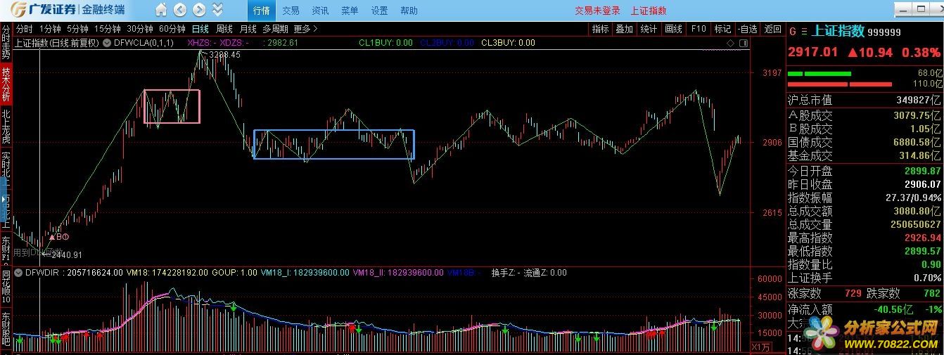Click the 指标 button in chart toolbar
The image size is (944, 355).
pyautogui.click(x=600, y=29)
